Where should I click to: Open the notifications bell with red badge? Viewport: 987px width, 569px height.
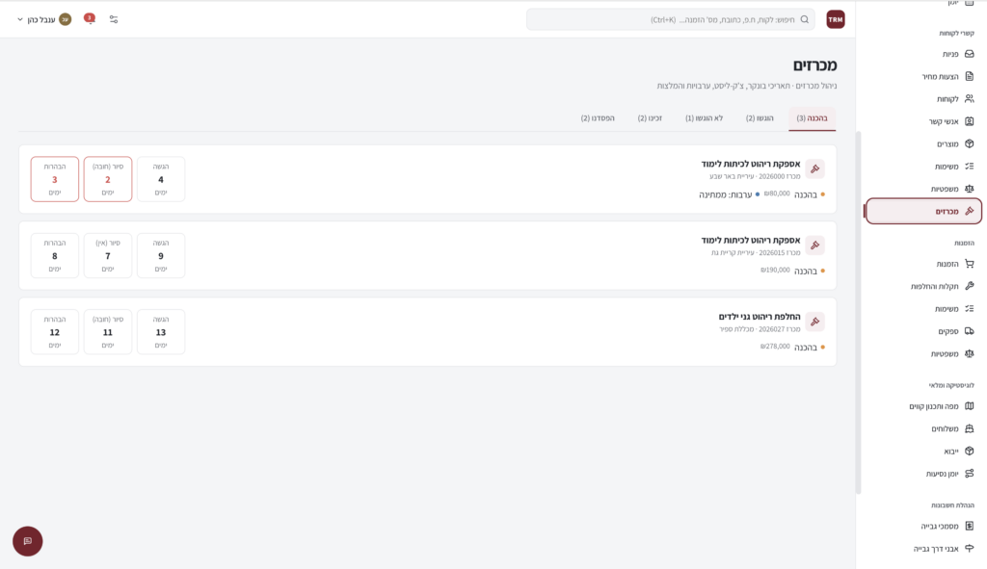pyautogui.click(x=90, y=19)
